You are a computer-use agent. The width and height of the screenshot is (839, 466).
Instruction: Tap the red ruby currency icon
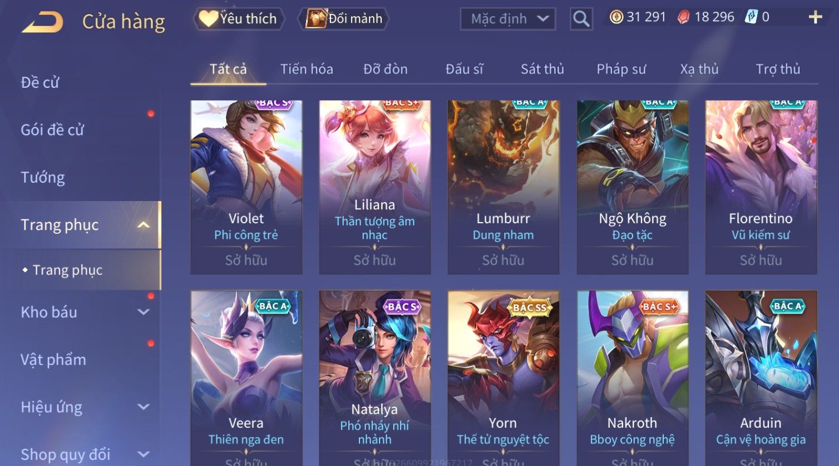point(683,18)
